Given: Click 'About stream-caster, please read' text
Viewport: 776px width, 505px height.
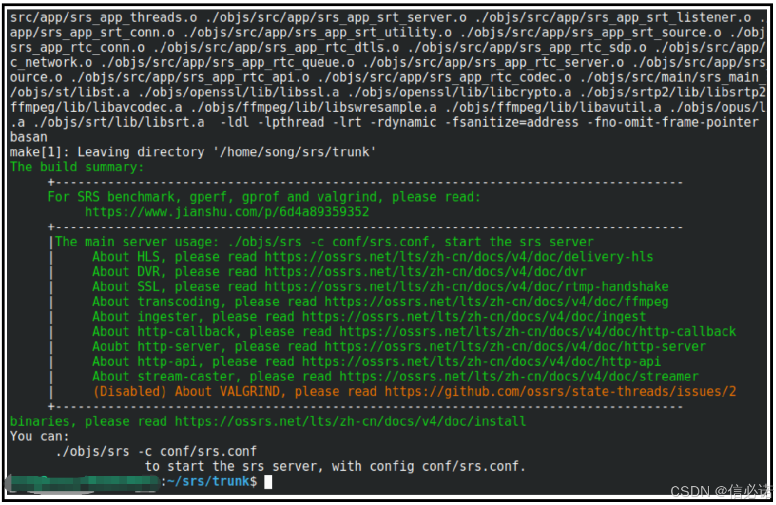Looking at the screenshot, I should click(x=212, y=377).
